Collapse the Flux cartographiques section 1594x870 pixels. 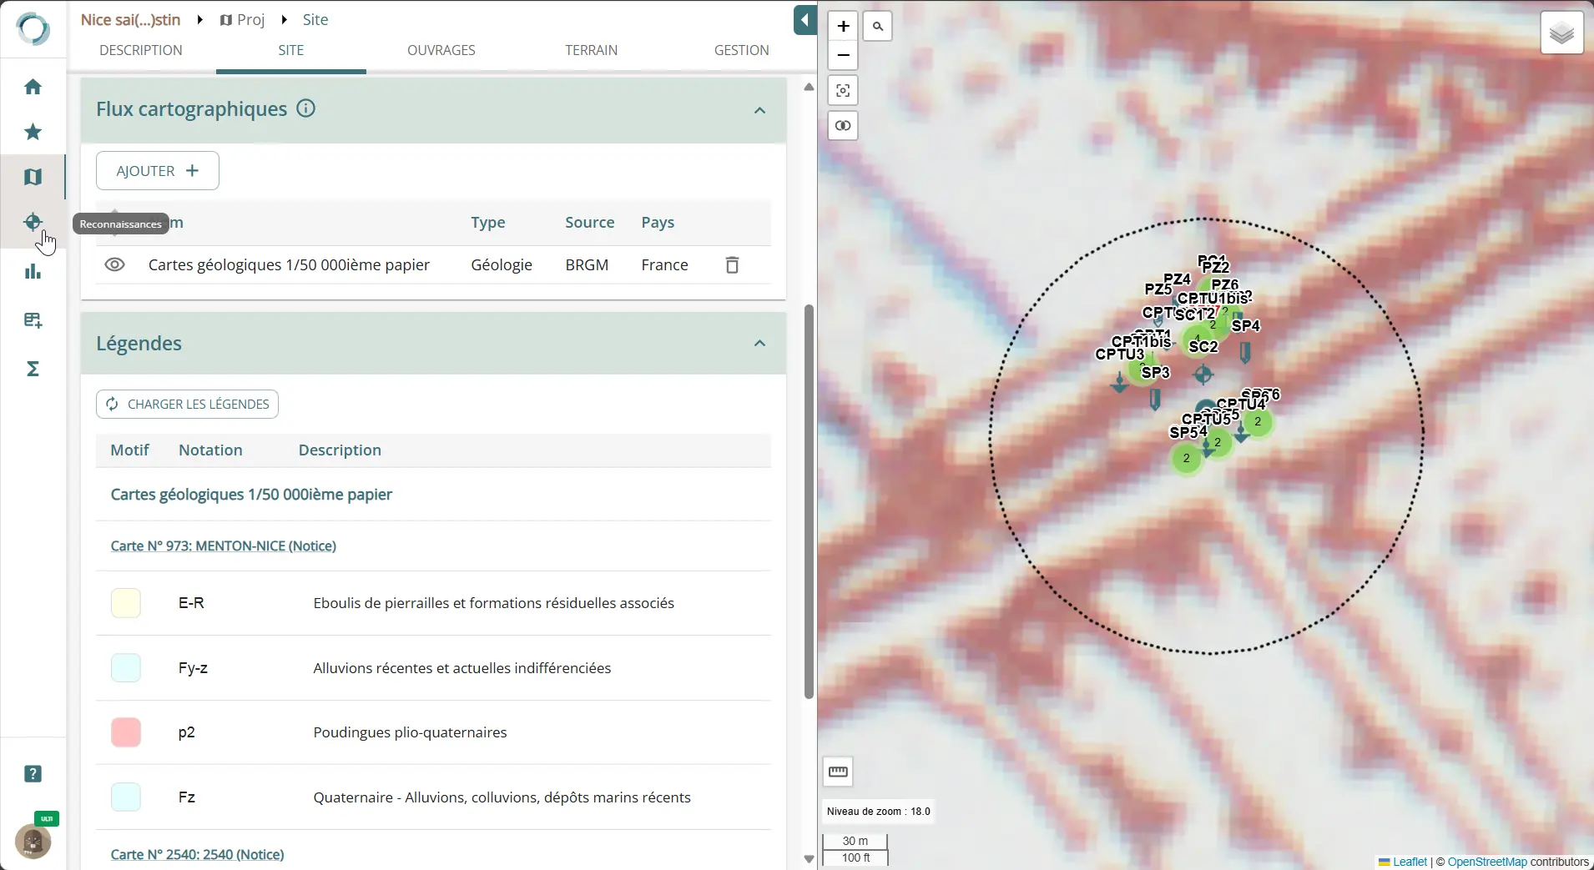(759, 110)
